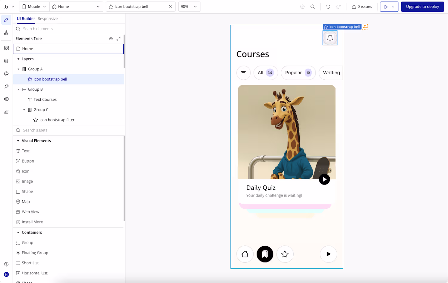This screenshot has height=283, width=448.
Task: Undo the last action
Action: click(x=328, y=7)
